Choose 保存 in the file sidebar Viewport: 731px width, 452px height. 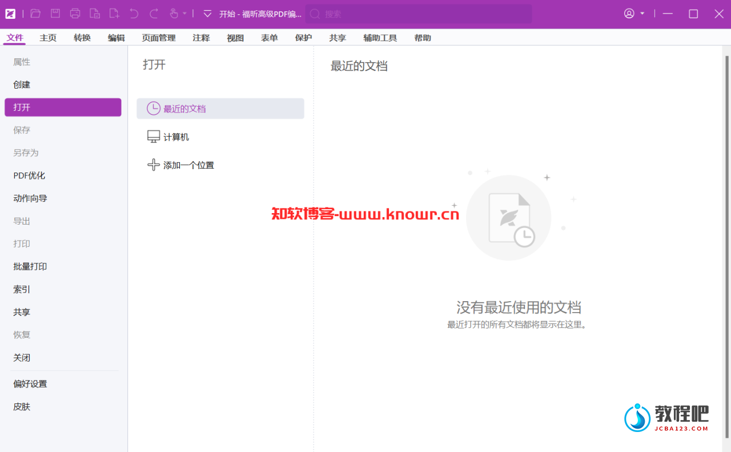[x=63, y=130]
